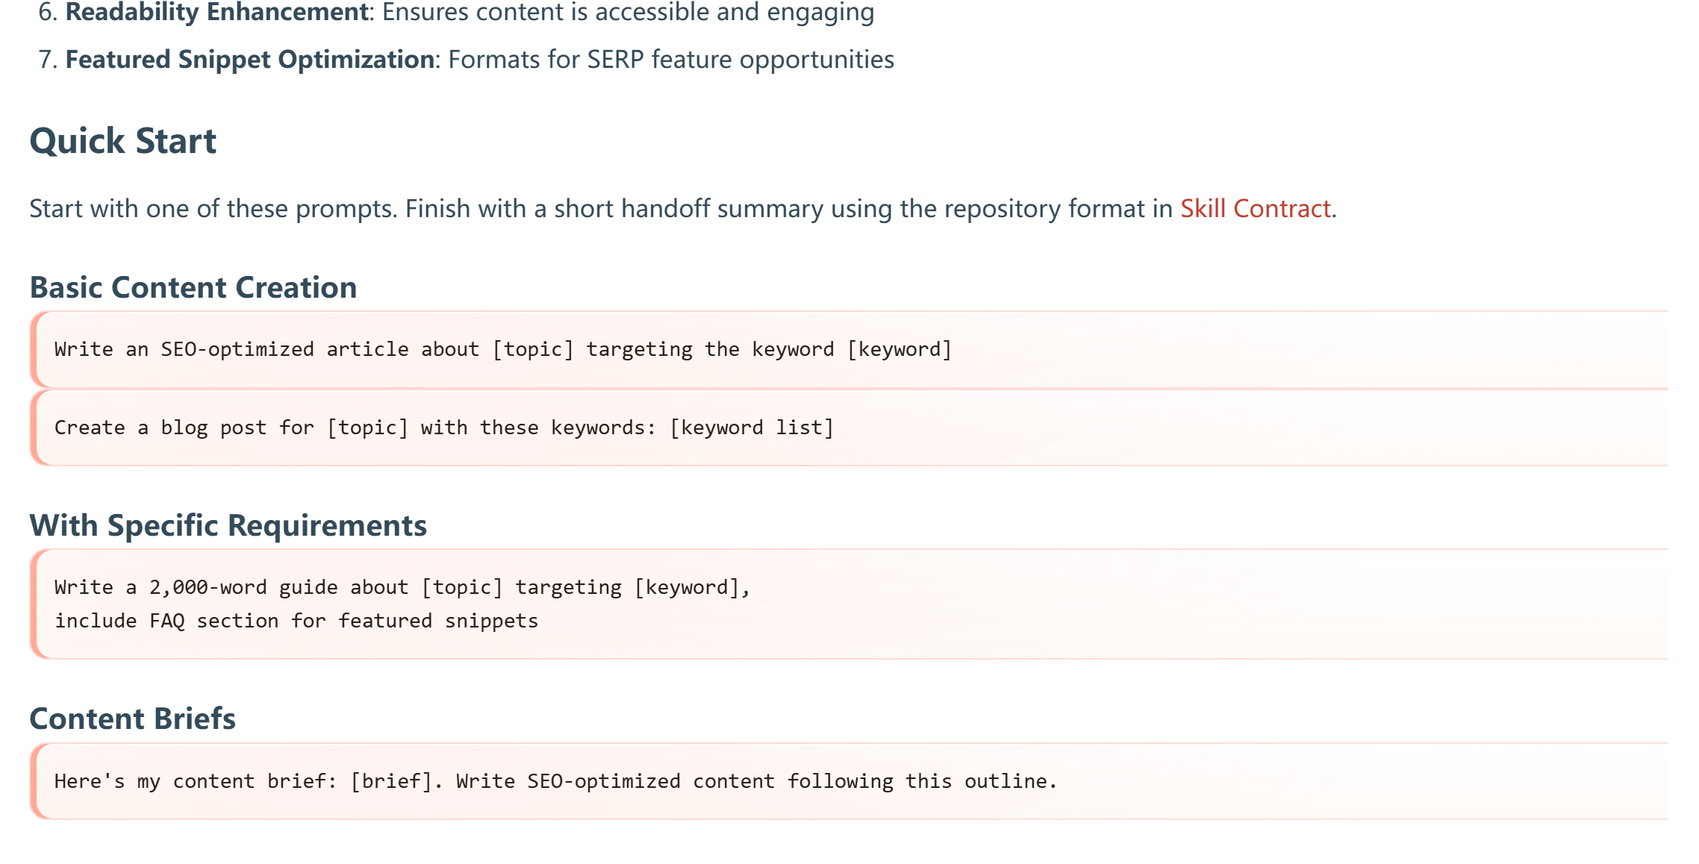The image size is (1699, 864).
Task: Click '[brief]' placeholder in content brief prompt
Action: [x=392, y=781]
